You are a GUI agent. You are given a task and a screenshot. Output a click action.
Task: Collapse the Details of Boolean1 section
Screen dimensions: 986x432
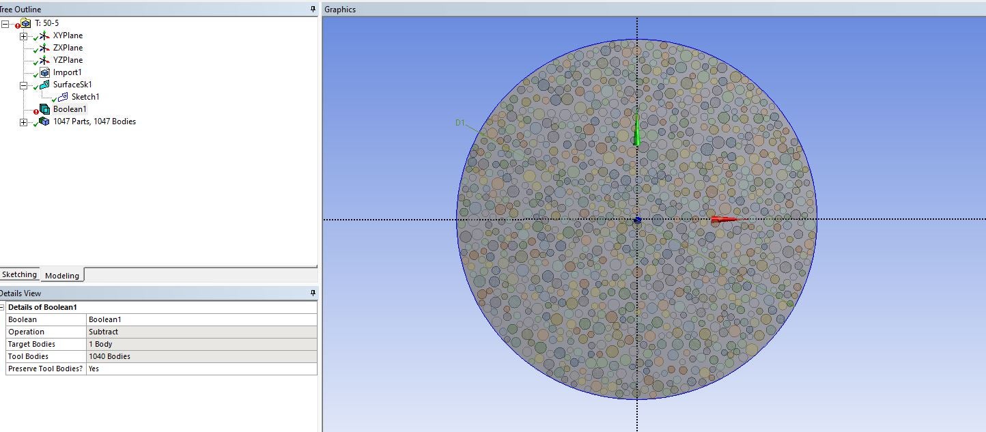click(3, 307)
